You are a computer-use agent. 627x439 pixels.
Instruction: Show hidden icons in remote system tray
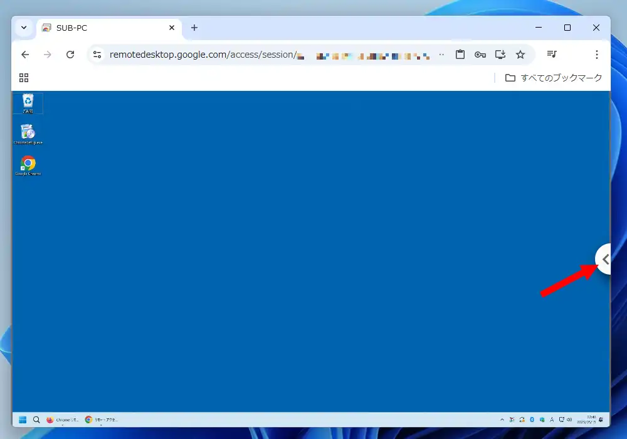pos(502,420)
